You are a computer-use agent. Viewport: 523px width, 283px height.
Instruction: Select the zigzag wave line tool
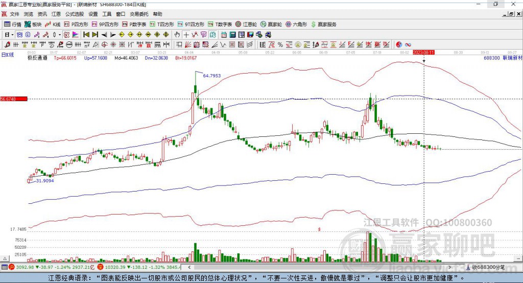coord(224,44)
